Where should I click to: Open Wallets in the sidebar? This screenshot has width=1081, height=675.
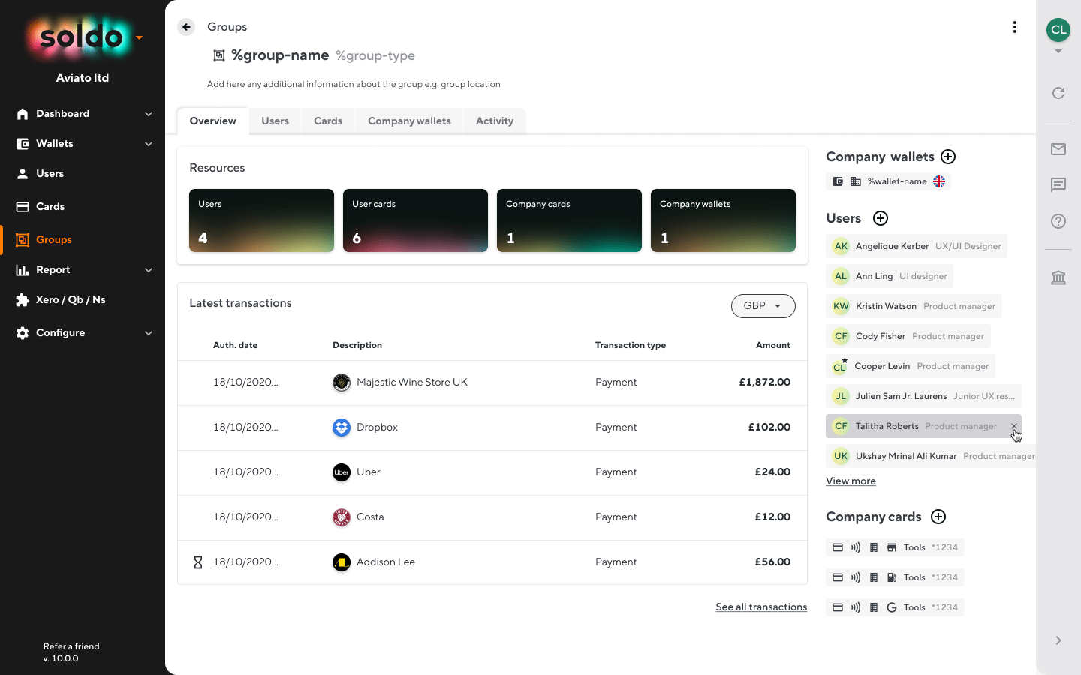click(55, 144)
